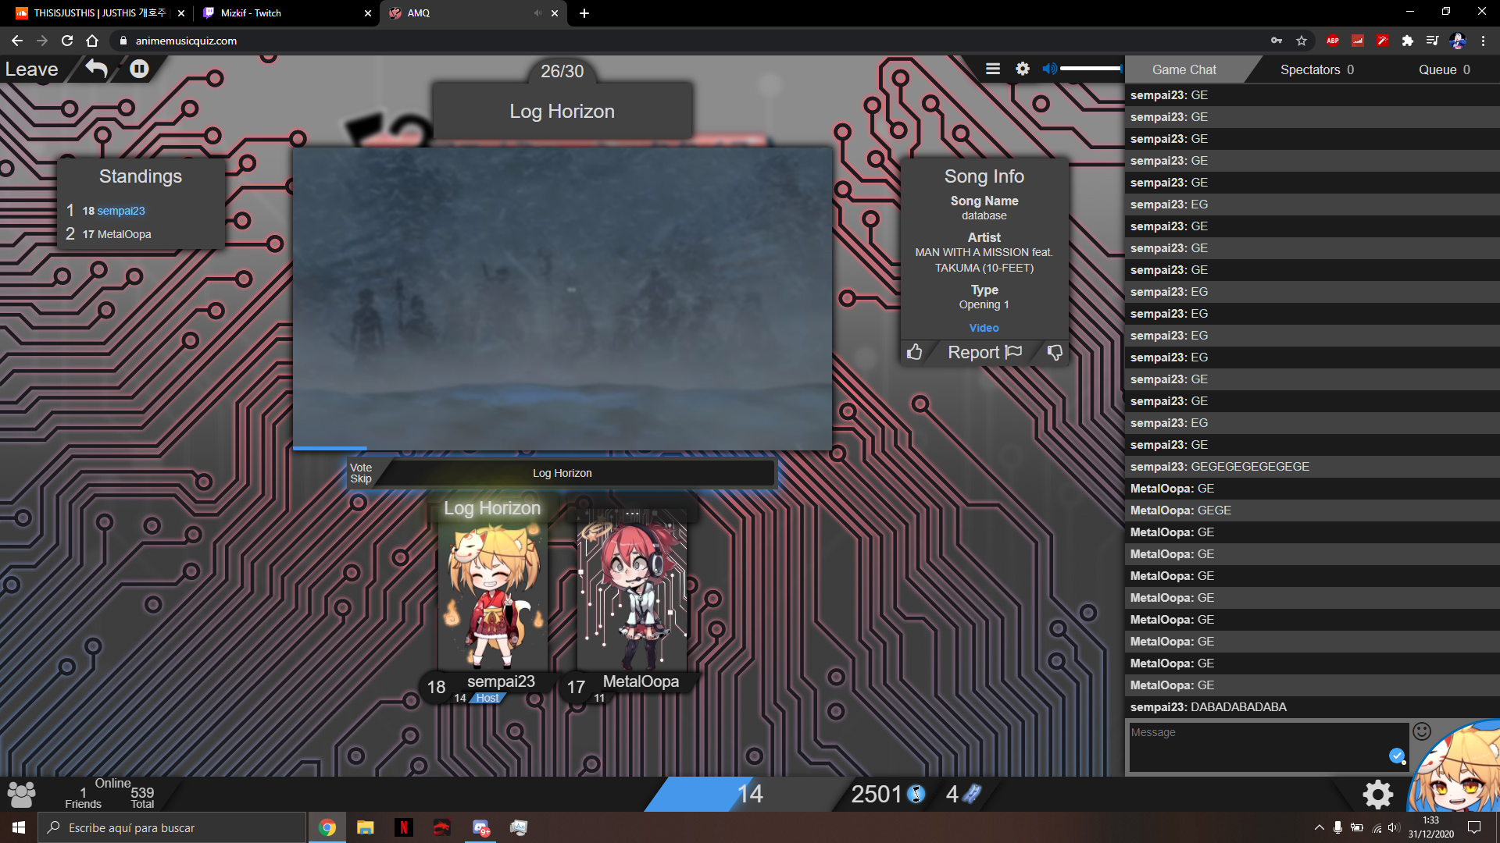Open the hamburger list menu

point(993,69)
